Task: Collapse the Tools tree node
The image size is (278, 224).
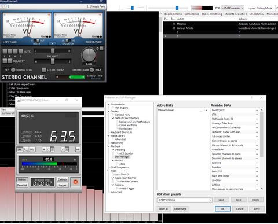Action: pos(108,171)
